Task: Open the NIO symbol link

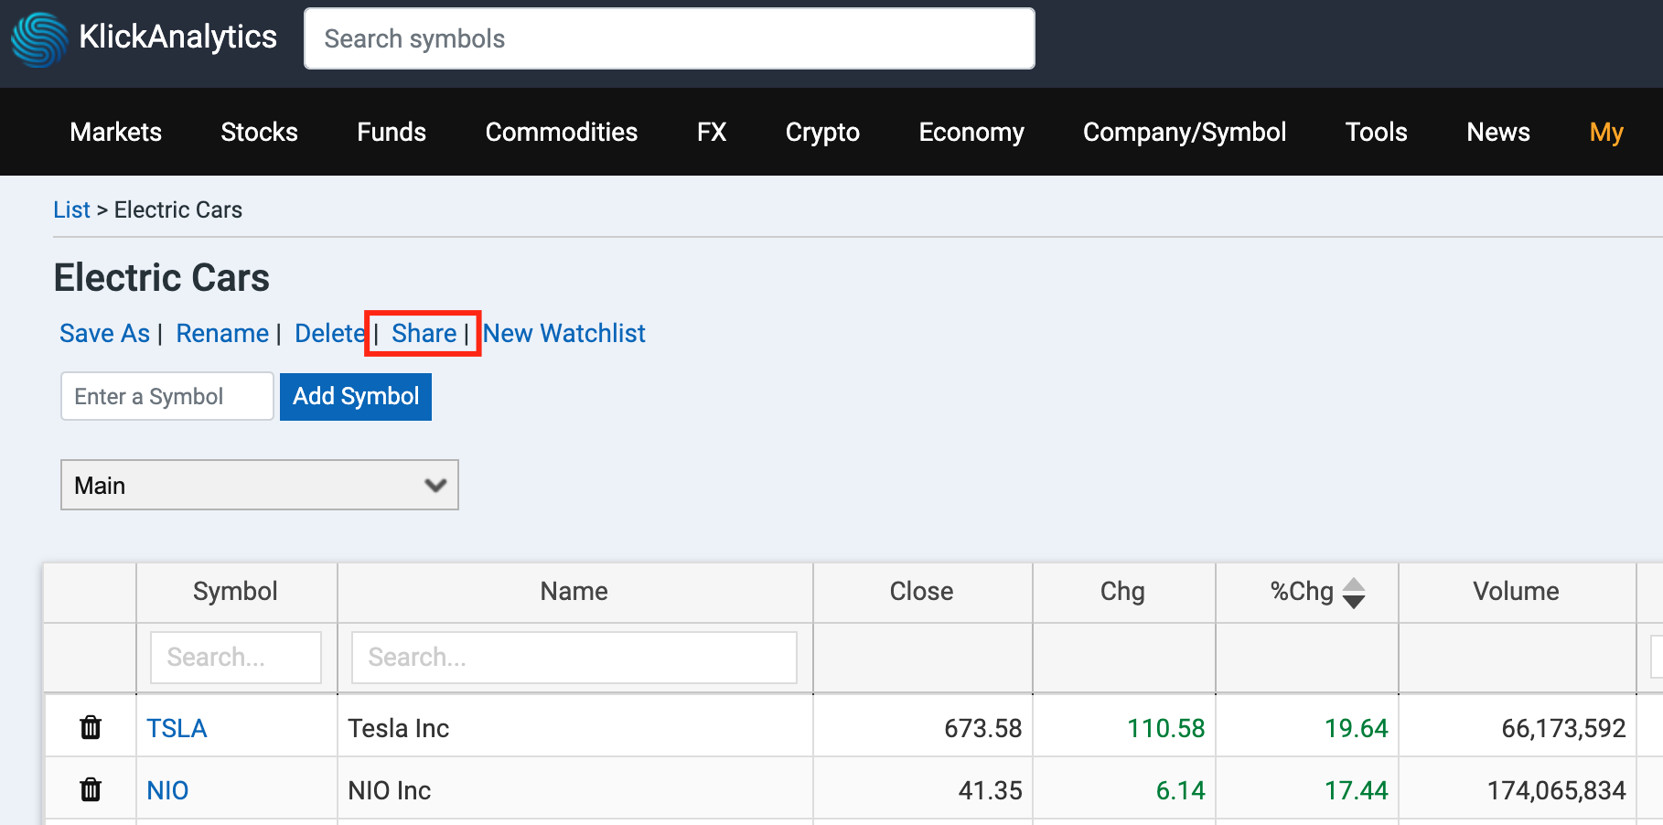Action: tap(167, 790)
